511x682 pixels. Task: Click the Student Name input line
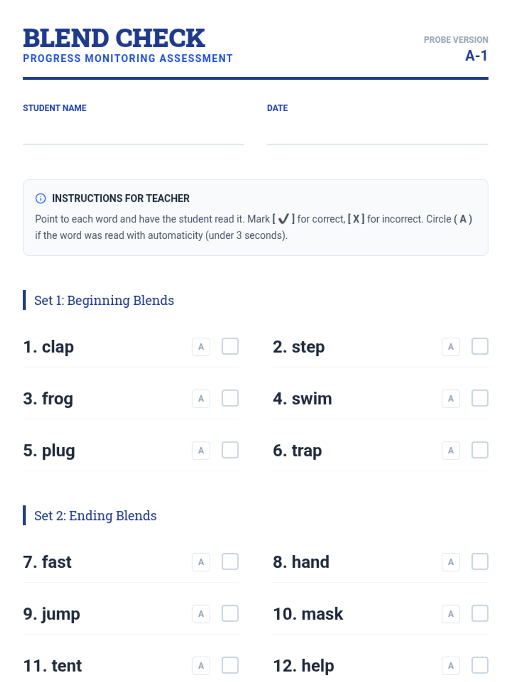[133, 131]
